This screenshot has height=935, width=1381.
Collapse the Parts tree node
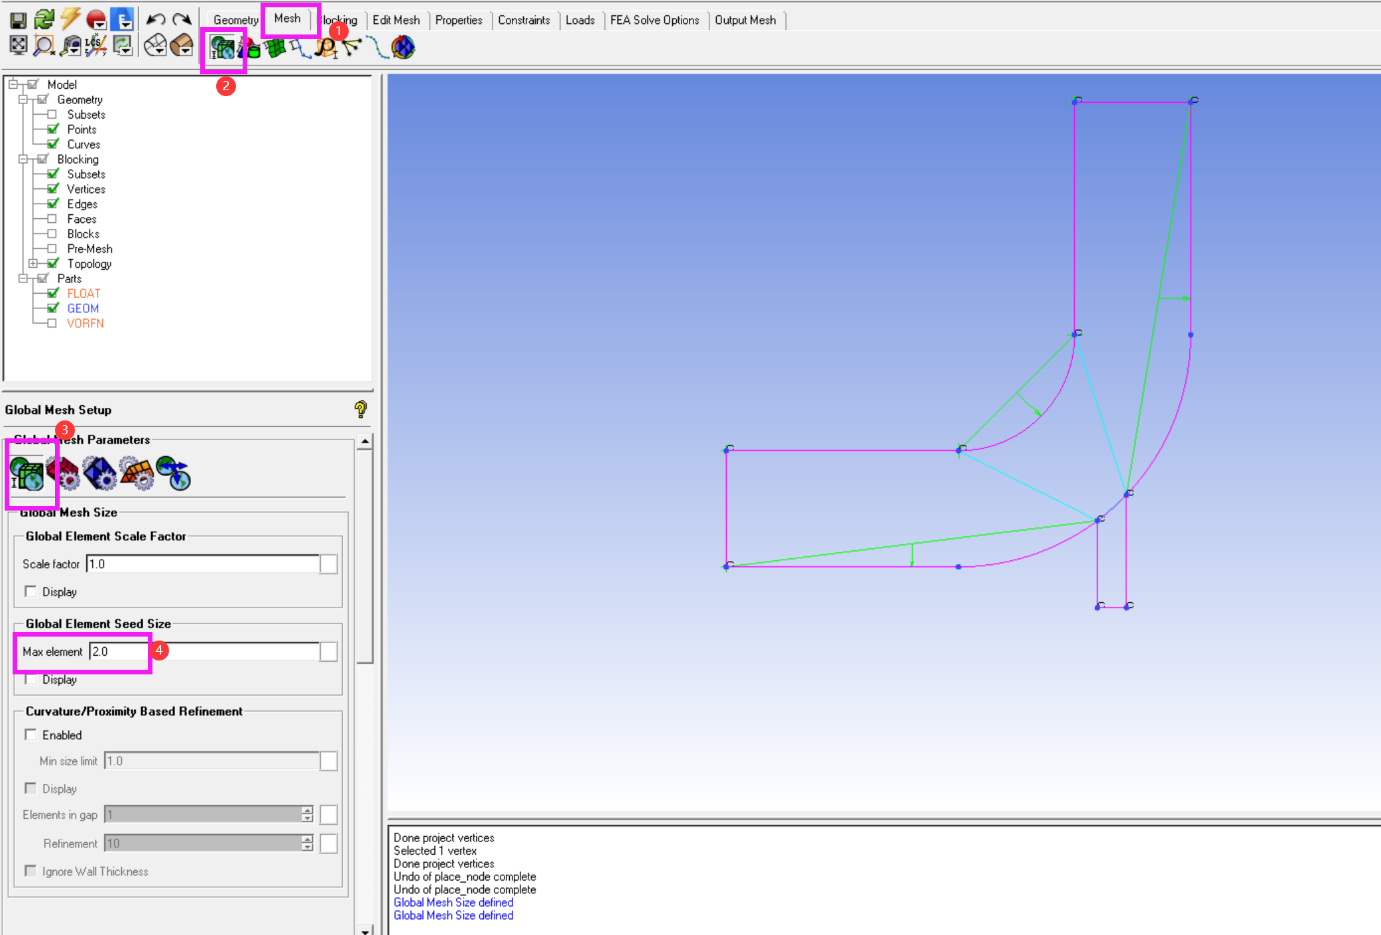(x=23, y=279)
